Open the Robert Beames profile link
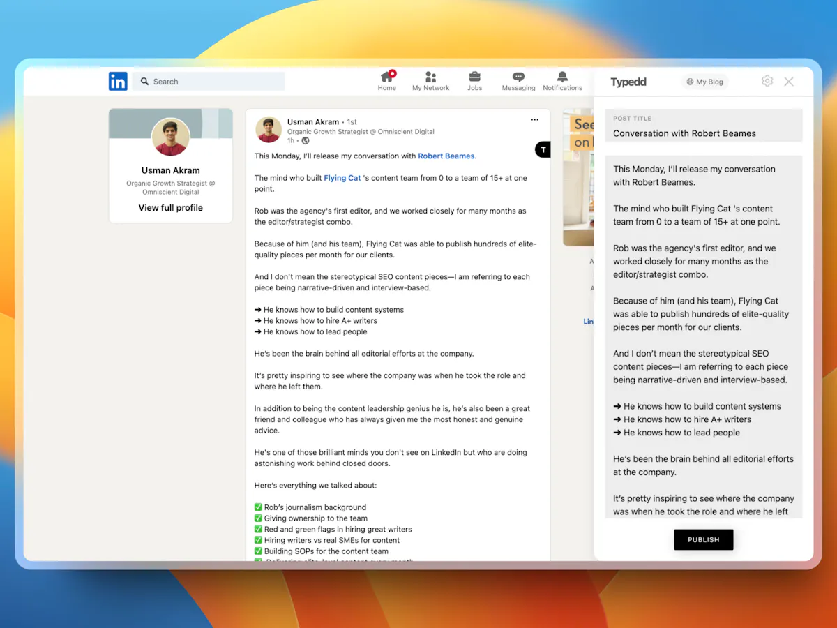 pos(446,156)
